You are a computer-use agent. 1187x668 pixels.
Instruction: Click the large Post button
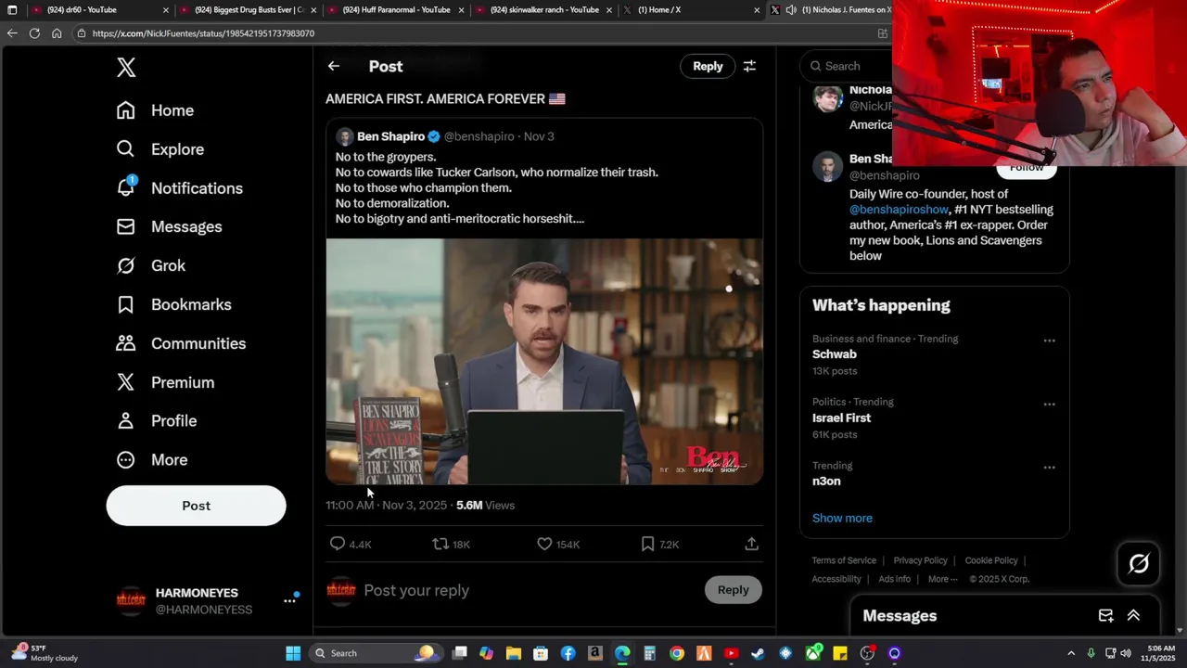coord(196,506)
